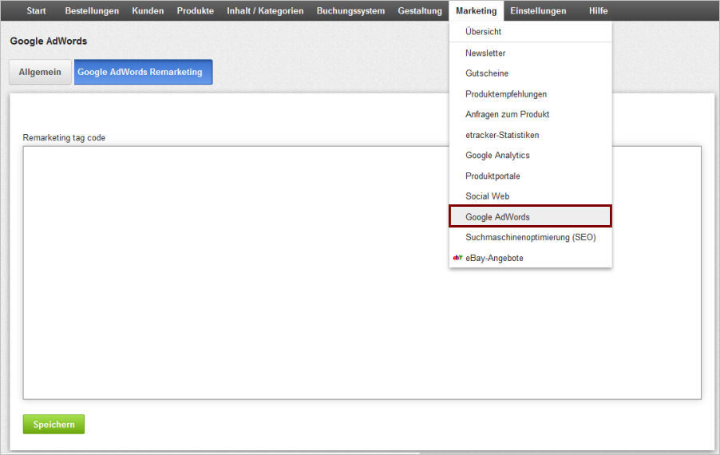Choose Newsletter from the Marketing menu
This screenshot has width=720, height=455.
pos(530,53)
